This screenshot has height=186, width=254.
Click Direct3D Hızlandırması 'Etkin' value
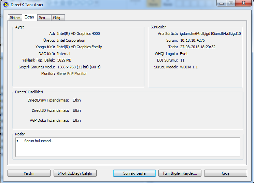pos(77,110)
